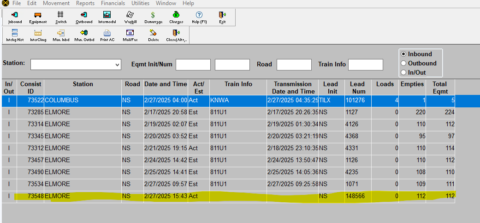This screenshot has width=480, height=223.
Task: Click the TILX lead init cell
Action: pyautogui.click(x=332, y=100)
